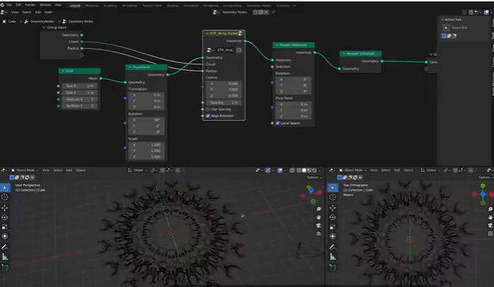Viewport: 494px width, 287px height.
Task: Collapse the Active Tool panel
Action: (x=443, y=20)
